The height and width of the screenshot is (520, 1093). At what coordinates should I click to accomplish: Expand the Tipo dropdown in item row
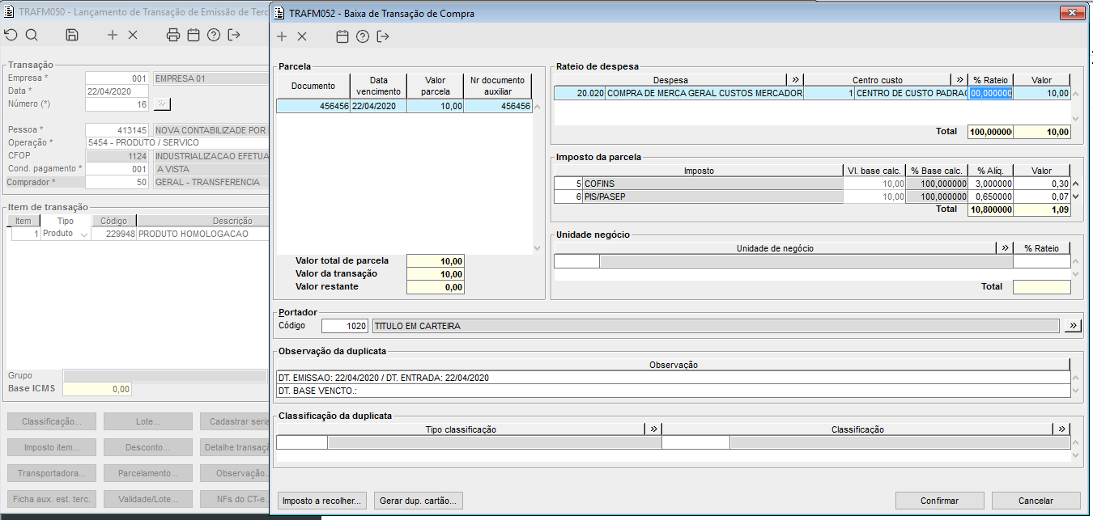coord(83,235)
